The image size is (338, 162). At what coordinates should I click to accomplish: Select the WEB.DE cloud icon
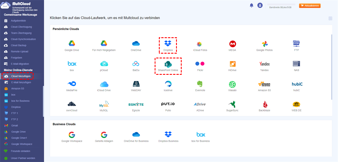tap(296, 104)
